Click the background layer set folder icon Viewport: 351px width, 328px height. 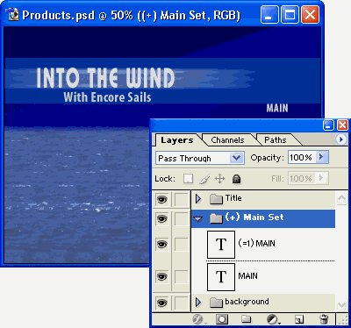click(x=217, y=303)
